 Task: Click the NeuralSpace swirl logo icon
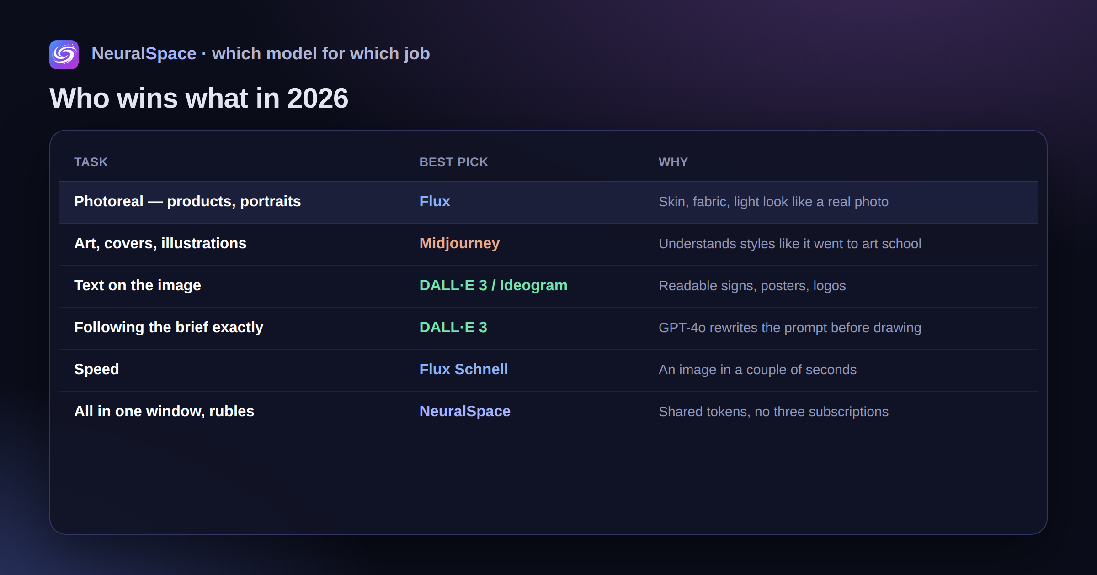64,55
